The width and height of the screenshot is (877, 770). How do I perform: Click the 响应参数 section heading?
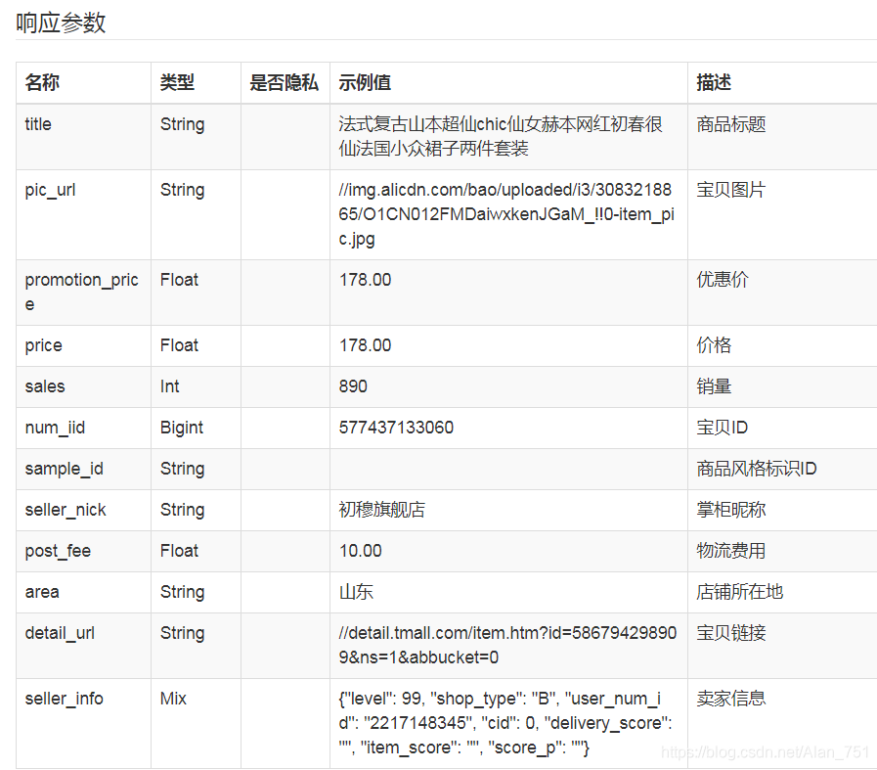61,23
